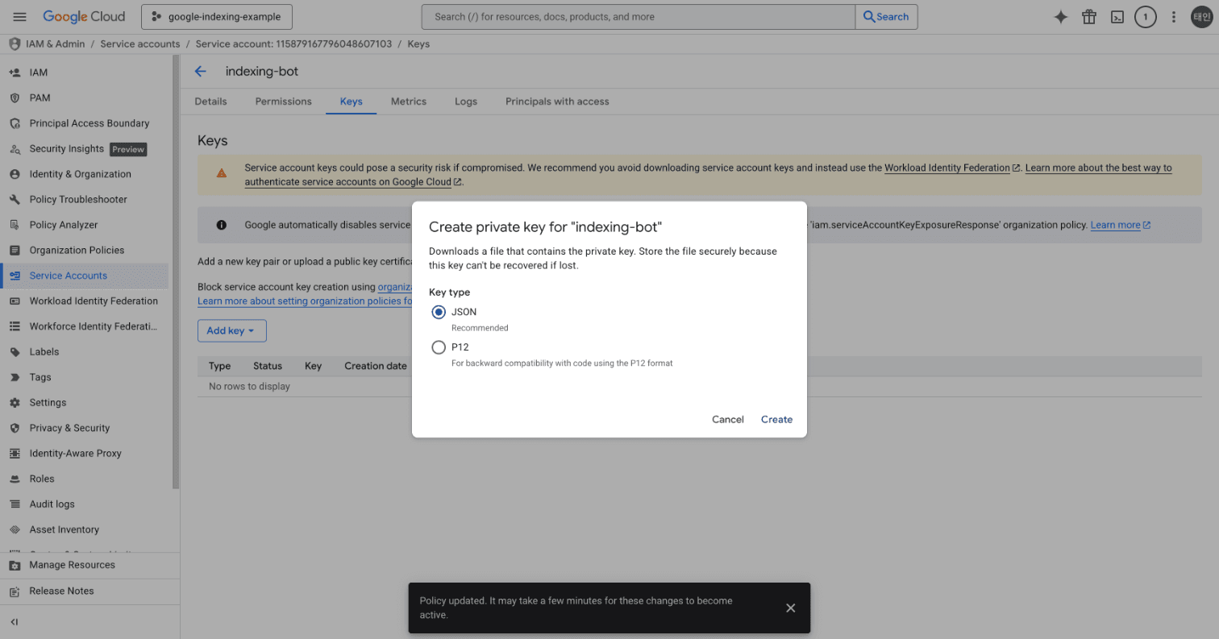This screenshot has width=1219, height=639.
Task: Open Service Accounts in the sidebar
Action: 85,276
